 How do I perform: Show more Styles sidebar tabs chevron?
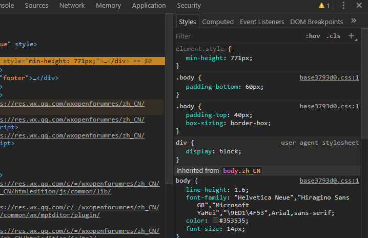click(x=354, y=21)
